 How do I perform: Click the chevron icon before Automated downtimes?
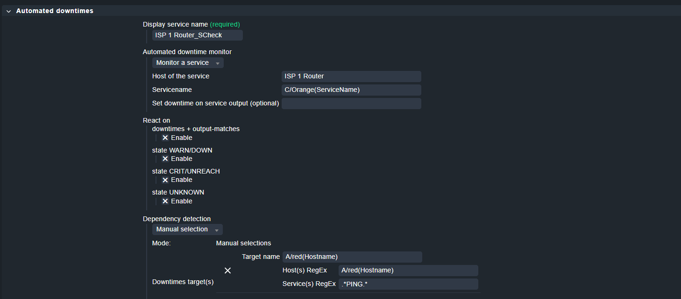click(x=8, y=10)
